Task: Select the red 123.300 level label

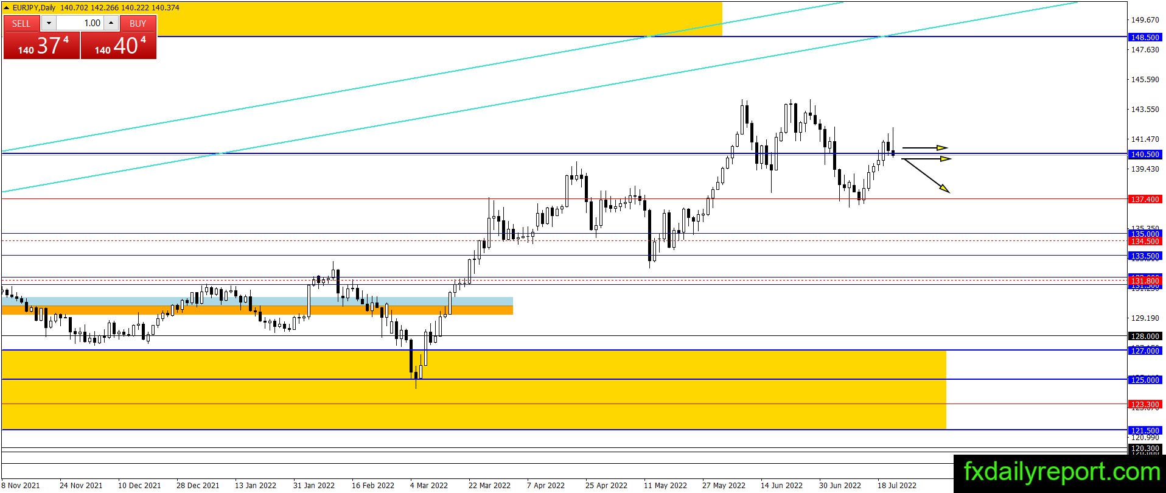Action: (x=1145, y=404)
